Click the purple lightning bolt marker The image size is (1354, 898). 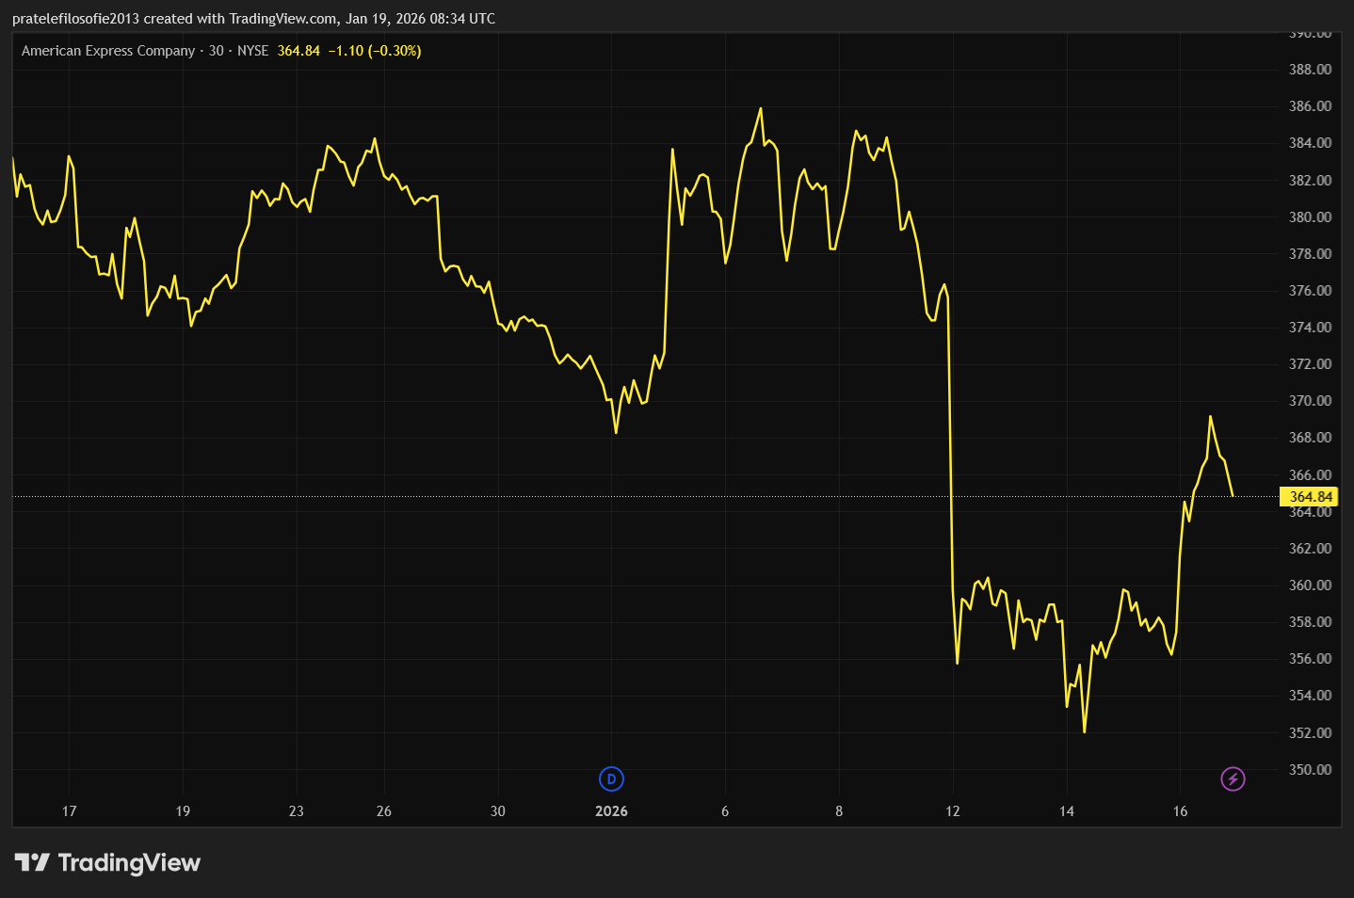click(1233, 779)
